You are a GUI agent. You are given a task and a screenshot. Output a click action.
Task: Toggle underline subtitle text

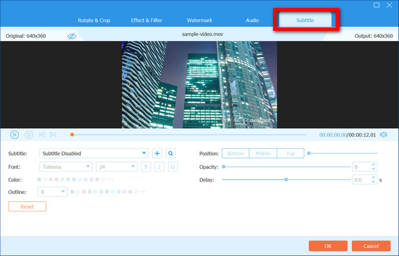click(172, 166)
